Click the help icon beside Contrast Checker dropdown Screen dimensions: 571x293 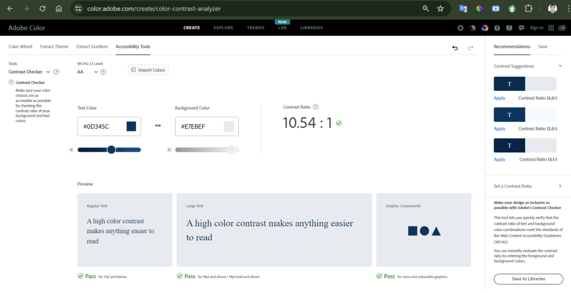[x=56, y=72]
